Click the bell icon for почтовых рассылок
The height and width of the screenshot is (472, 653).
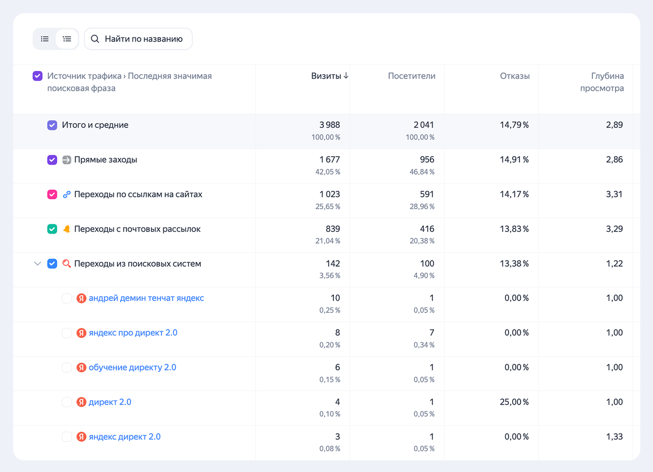pyautogui.click(x=67, y=229)
